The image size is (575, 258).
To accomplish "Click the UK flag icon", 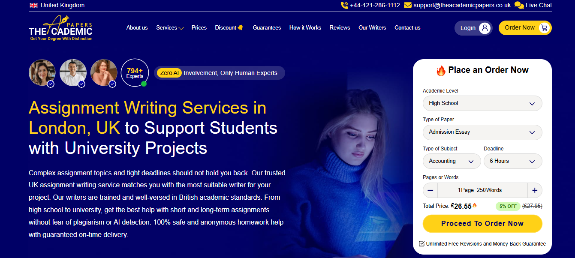I will [33, 5].
